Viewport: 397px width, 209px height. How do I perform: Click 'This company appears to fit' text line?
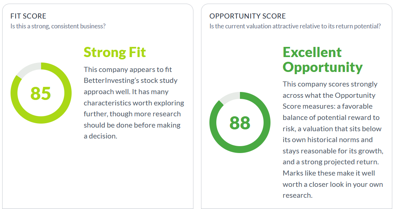pos(128,69)
